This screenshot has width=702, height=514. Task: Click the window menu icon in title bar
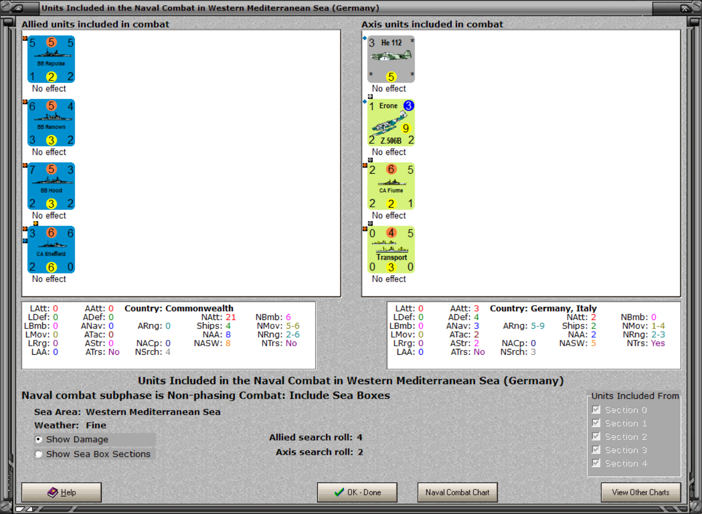pos(17,8)
